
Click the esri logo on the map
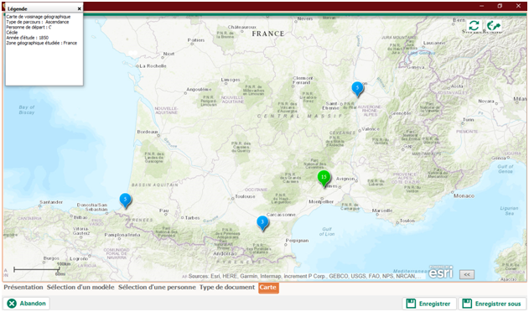[441, 272]
